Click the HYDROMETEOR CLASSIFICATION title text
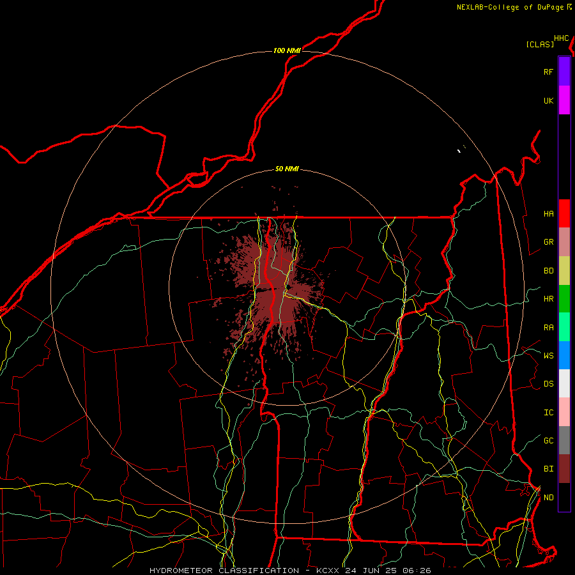 pos(224,571)
